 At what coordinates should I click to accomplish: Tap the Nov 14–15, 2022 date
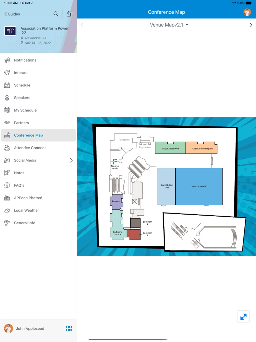(x=38, y=43)
